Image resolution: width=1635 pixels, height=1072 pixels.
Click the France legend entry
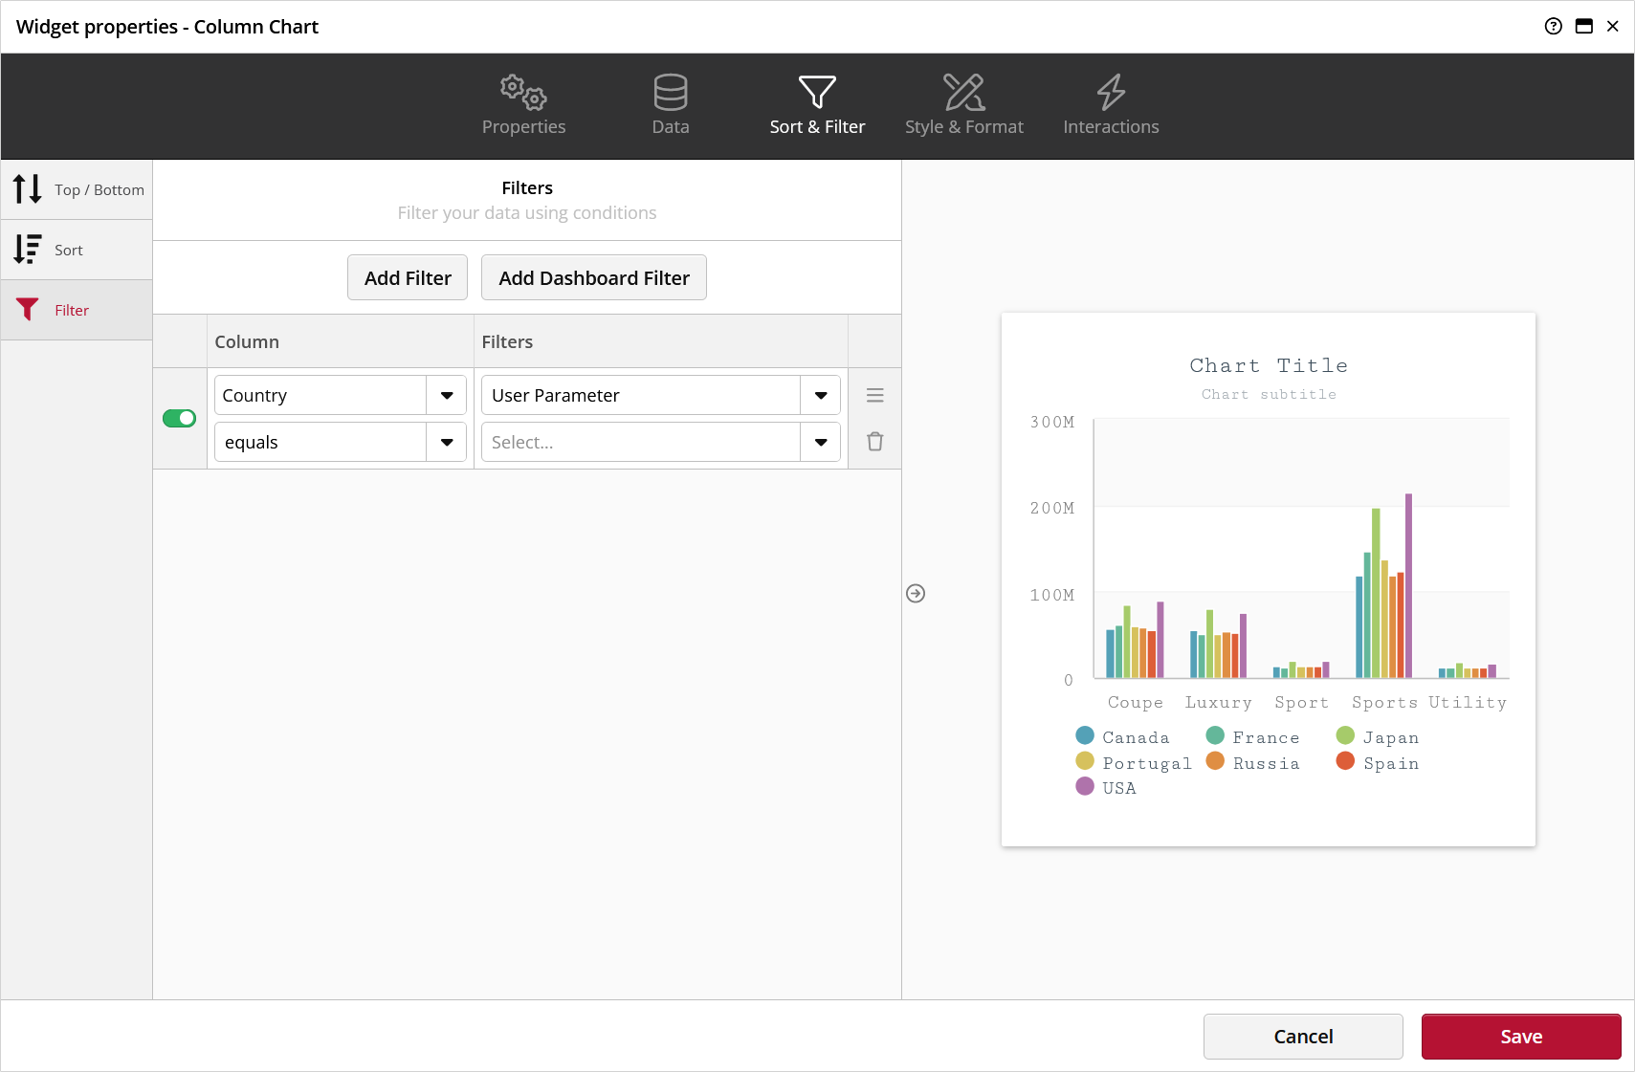click(1253, 736)
